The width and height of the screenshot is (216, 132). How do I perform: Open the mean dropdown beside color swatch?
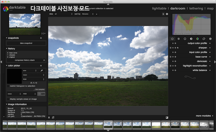click(34, 75)
